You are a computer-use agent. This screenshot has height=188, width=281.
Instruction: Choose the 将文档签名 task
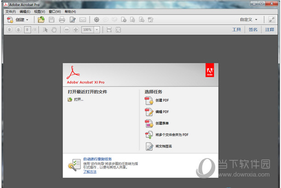click(164, 146)
